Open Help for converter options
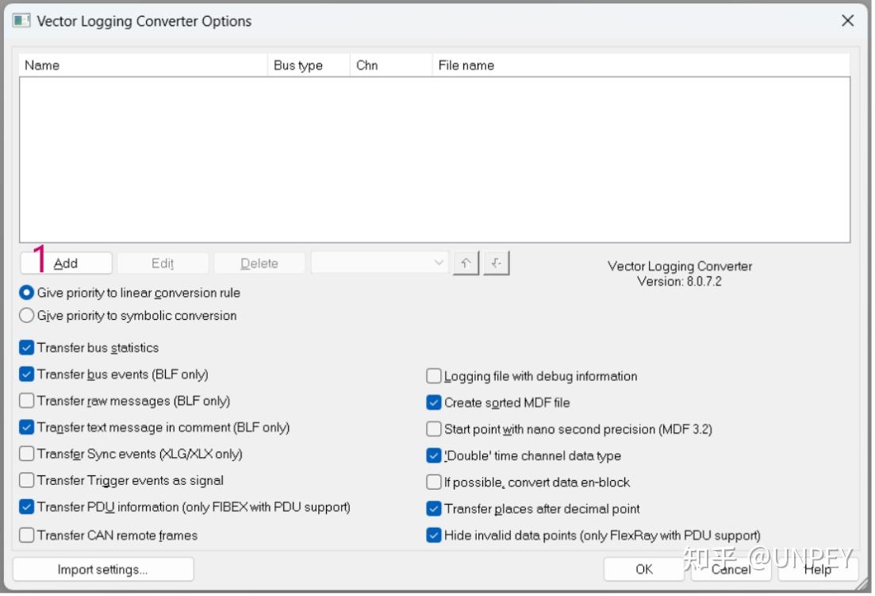Image resolution: width=875 pixels, height=596 pixels. pos(817,569)
